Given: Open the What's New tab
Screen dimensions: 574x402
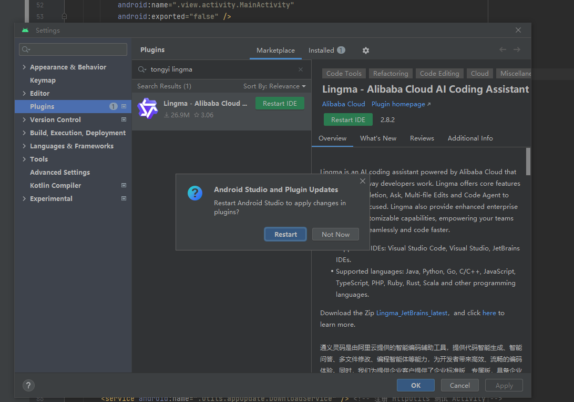Looking at the screenshot, I should point(378,138).
